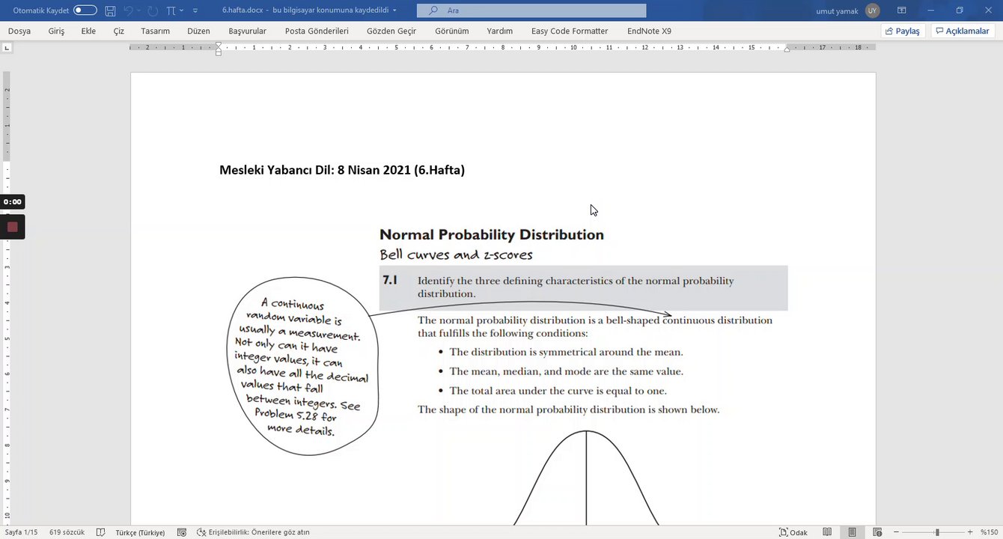This screenshot has height=539, width=1003.
Task: Click the 7.1 problem number
Action: click(x=390, y=280)
